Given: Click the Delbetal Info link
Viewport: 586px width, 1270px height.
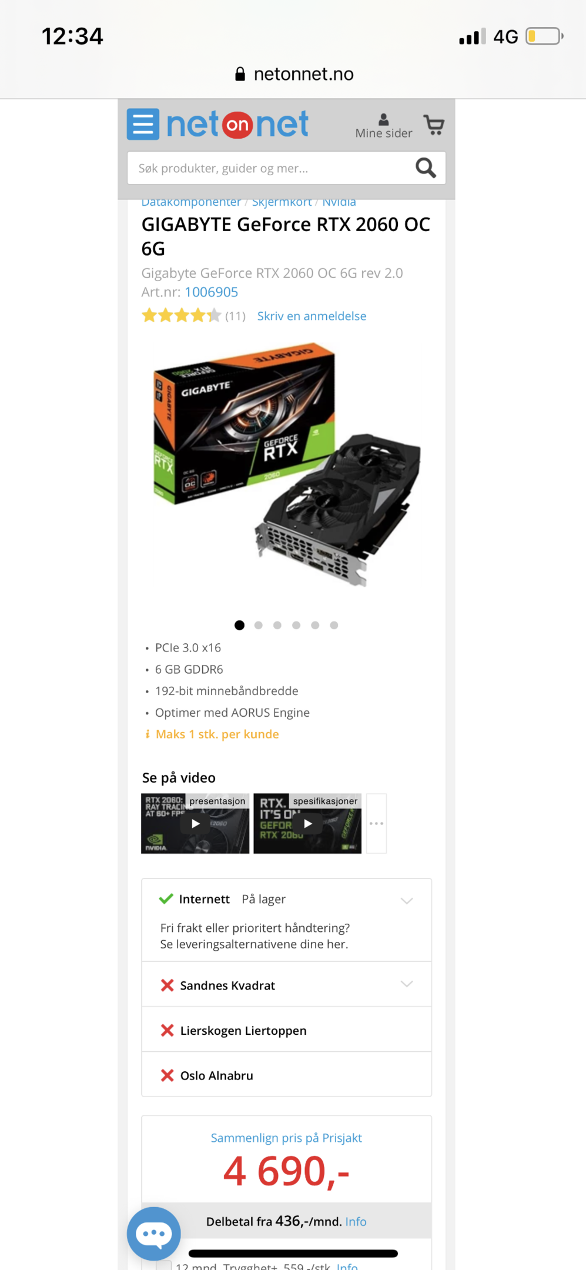Looking at the screenshot, I should [x=356, y=1221].
